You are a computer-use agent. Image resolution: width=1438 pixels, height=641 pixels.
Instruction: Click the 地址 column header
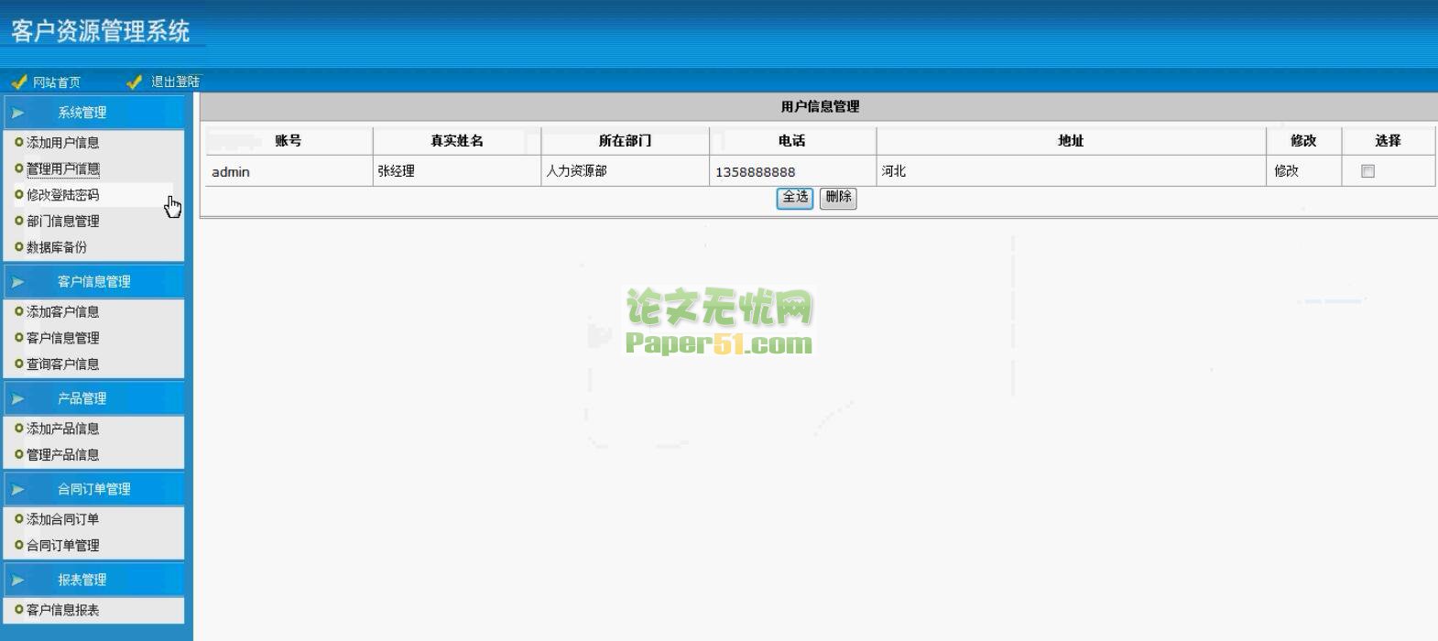pyautogui.click(x=1071, y=141)
